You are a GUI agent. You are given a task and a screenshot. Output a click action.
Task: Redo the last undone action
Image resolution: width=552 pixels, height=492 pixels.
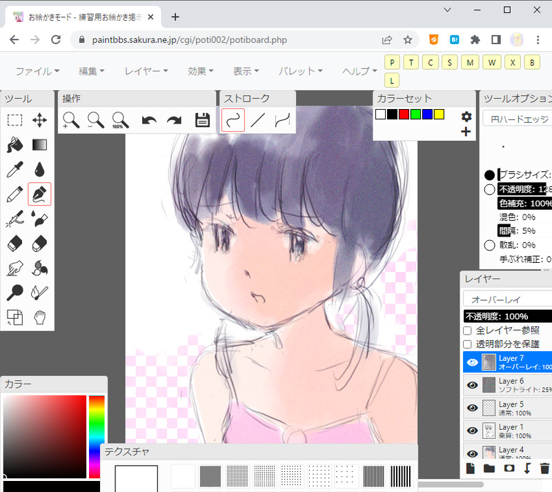175,121
